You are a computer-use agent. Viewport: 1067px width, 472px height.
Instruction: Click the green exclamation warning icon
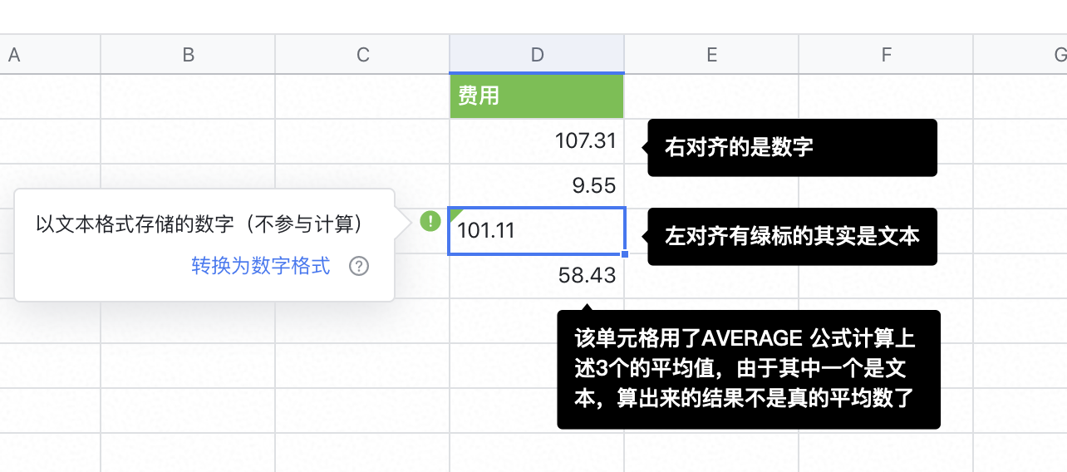click(x=430, y=221)
